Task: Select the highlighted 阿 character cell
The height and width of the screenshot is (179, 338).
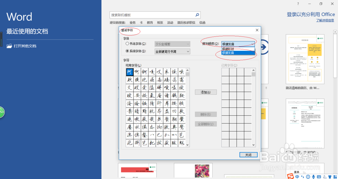Action: pyautogui.click(x=129, y=72)
